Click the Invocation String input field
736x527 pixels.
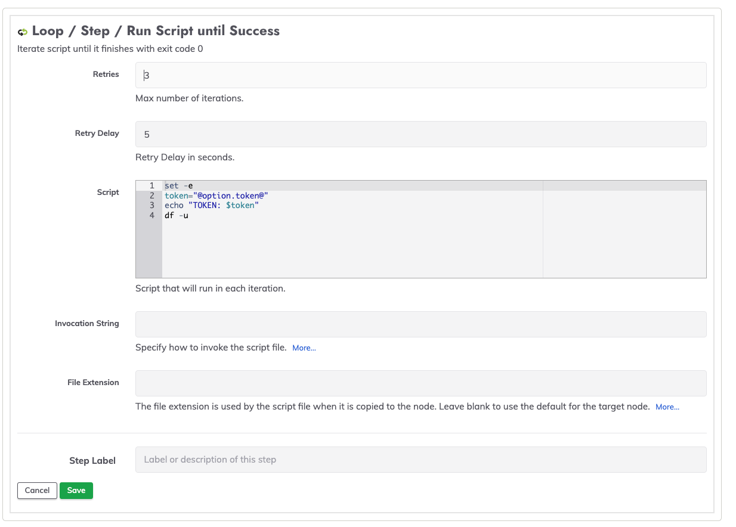coord(420,324)
